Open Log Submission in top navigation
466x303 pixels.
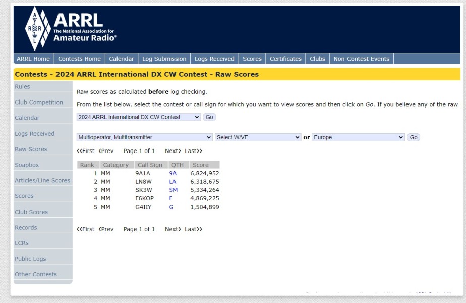164,59
